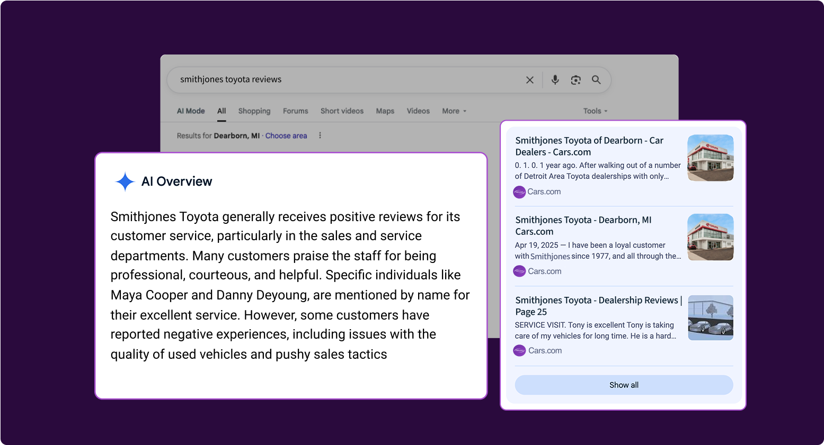Click car illustration thumbnail of Page 25 result
The height and width of the screenshot is (445, 824).
tap(711, 317)
